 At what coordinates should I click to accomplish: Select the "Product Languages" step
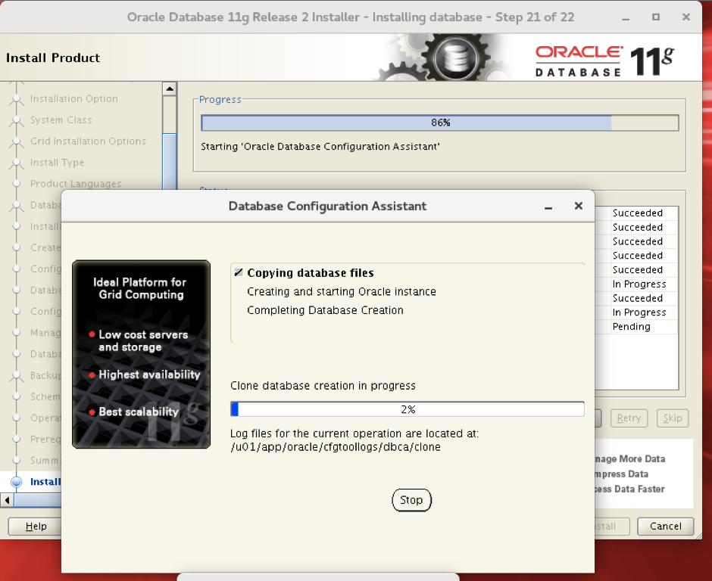click(x=77, y=183)
